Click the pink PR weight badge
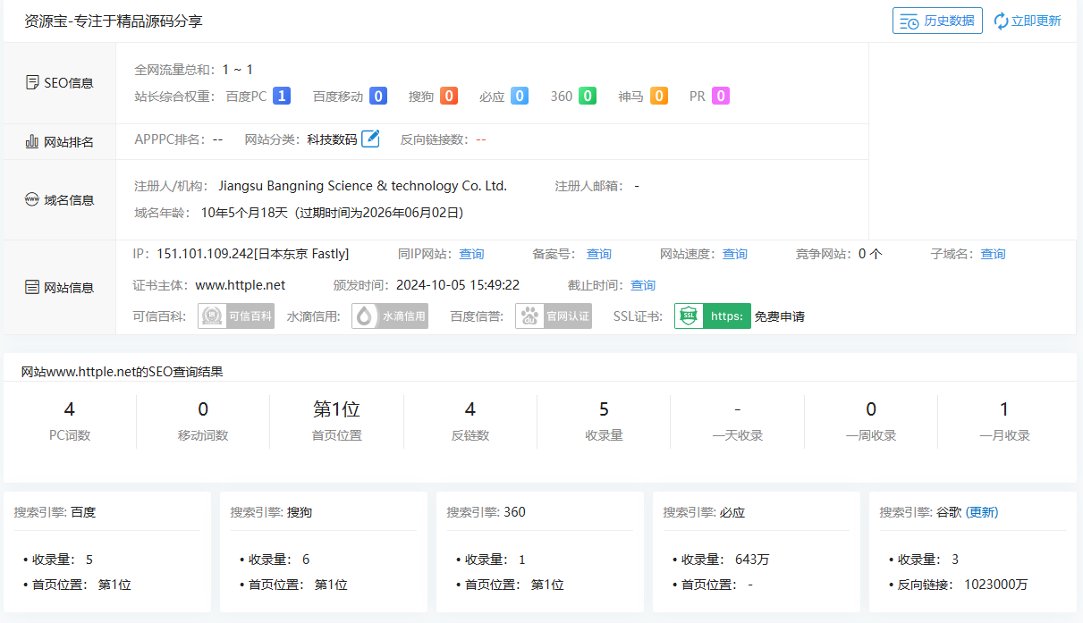Viewport: 1083px width, 623px height. [x=721, y=96]
